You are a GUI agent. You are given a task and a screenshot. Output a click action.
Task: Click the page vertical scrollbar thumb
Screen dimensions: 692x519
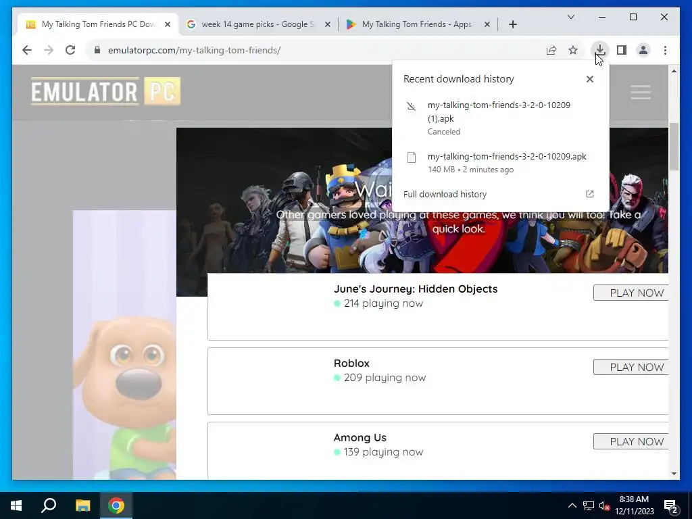674,147
